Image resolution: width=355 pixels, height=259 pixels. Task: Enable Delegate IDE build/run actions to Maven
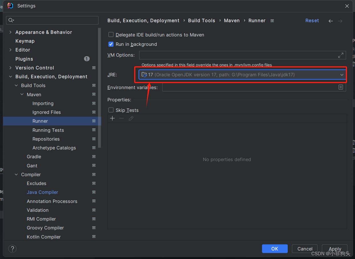tap(111, 35)
